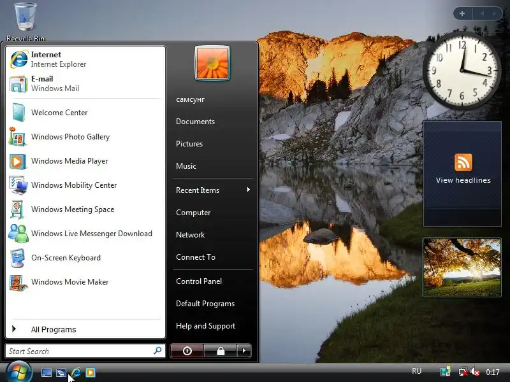Open the Pictures folder link
Image resolution: width=510 pixels, height=382 pixels.
click(189, 144)
